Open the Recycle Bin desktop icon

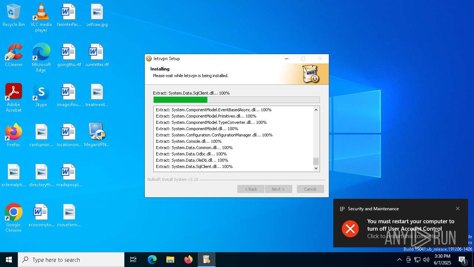pyautogui.click(x=14, y=16)
